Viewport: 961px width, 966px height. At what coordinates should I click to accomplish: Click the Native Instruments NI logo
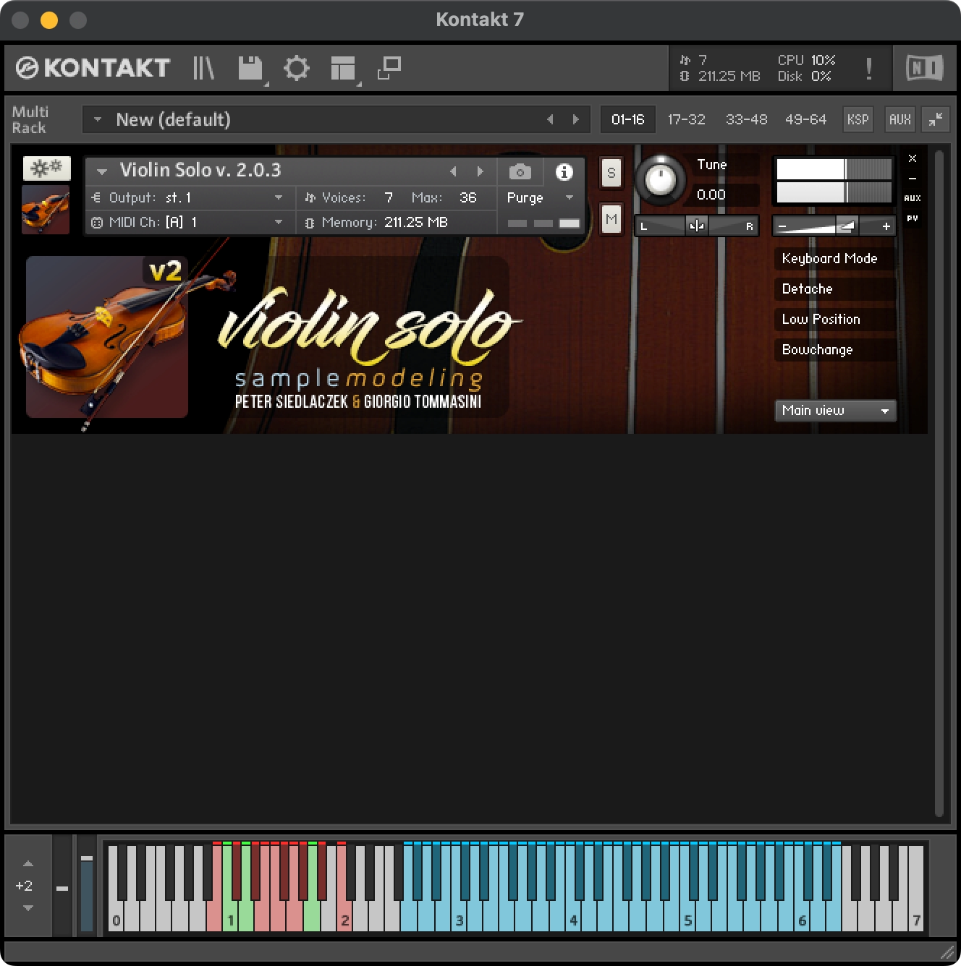coord(924,68)
